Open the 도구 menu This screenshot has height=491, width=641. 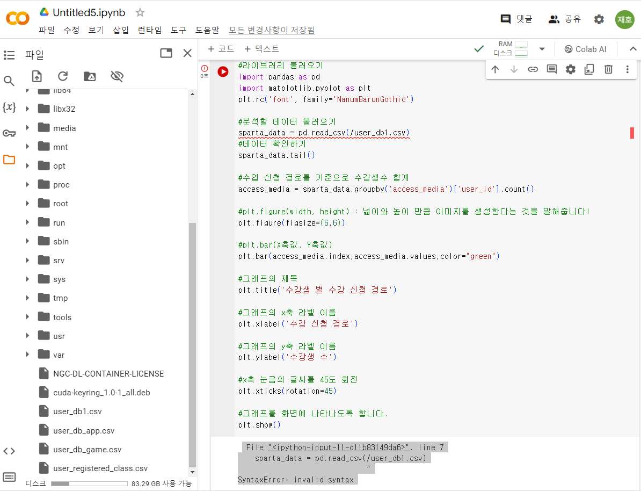(178, 30)
